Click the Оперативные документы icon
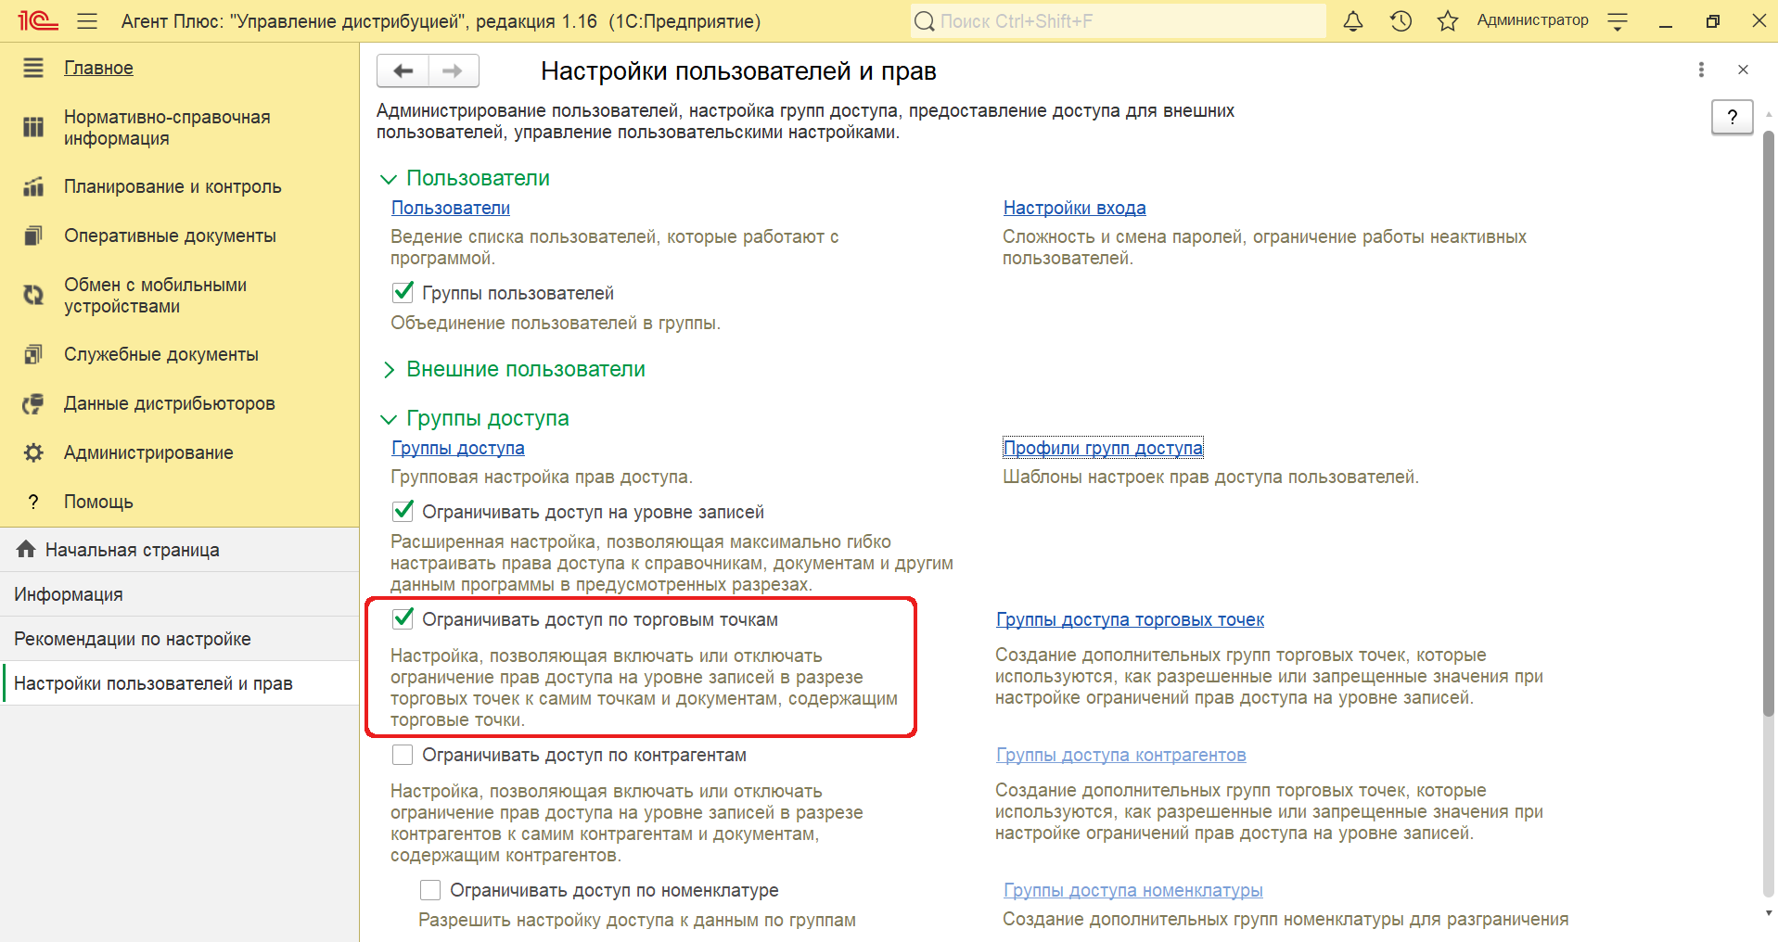 (x=33, y=235)
